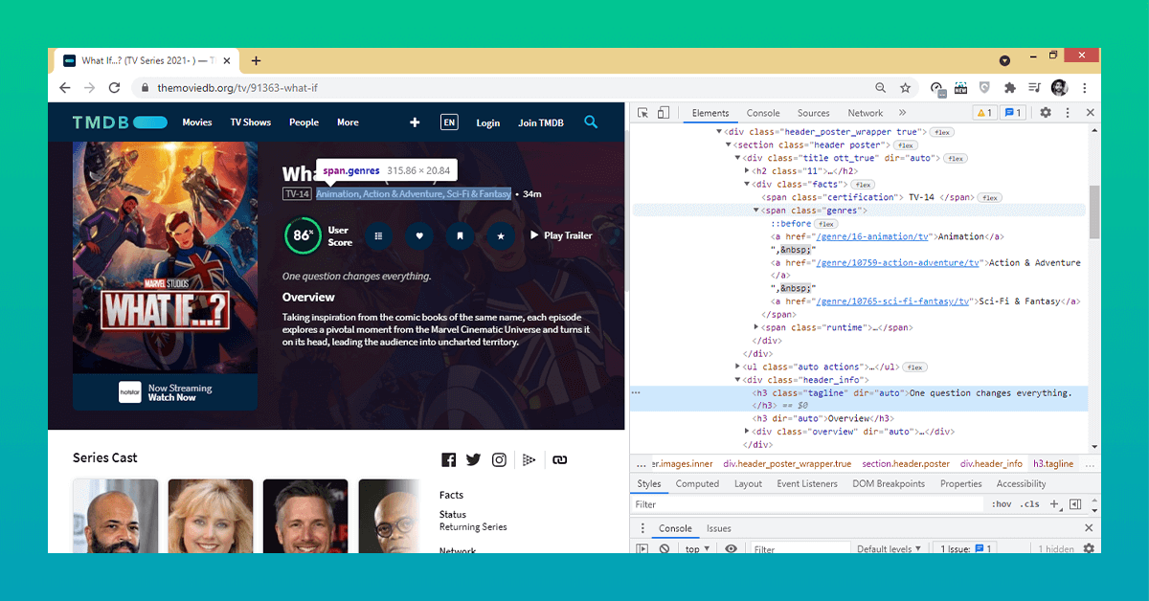This screenshot has height=601, width=1149.
Task: Open the Instagram social link icon
Action: [499, 460]
